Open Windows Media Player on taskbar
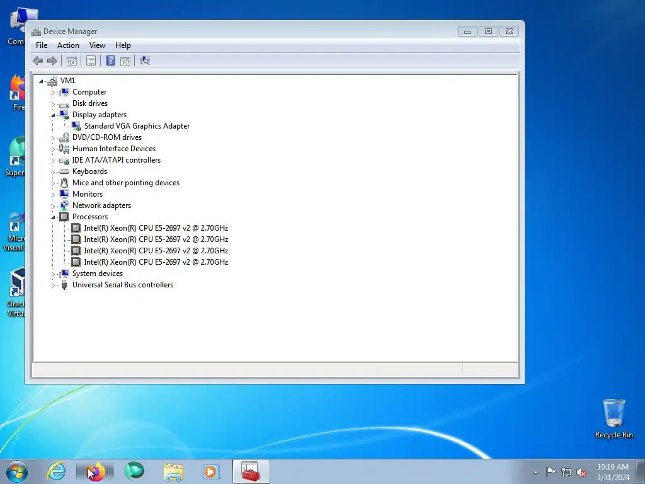This screenshot has width=645, height=484. [x=212, y=471]
